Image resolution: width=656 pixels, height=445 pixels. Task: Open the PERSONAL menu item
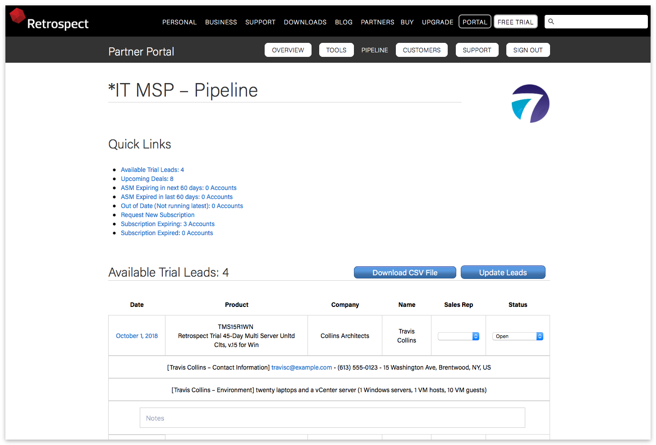click(x=179, y=22)
